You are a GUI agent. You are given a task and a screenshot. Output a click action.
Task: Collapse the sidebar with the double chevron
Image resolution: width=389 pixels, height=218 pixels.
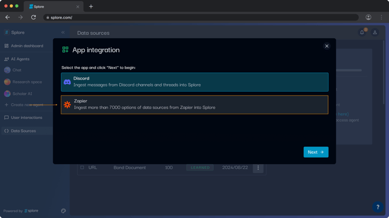tap(63, 32)
